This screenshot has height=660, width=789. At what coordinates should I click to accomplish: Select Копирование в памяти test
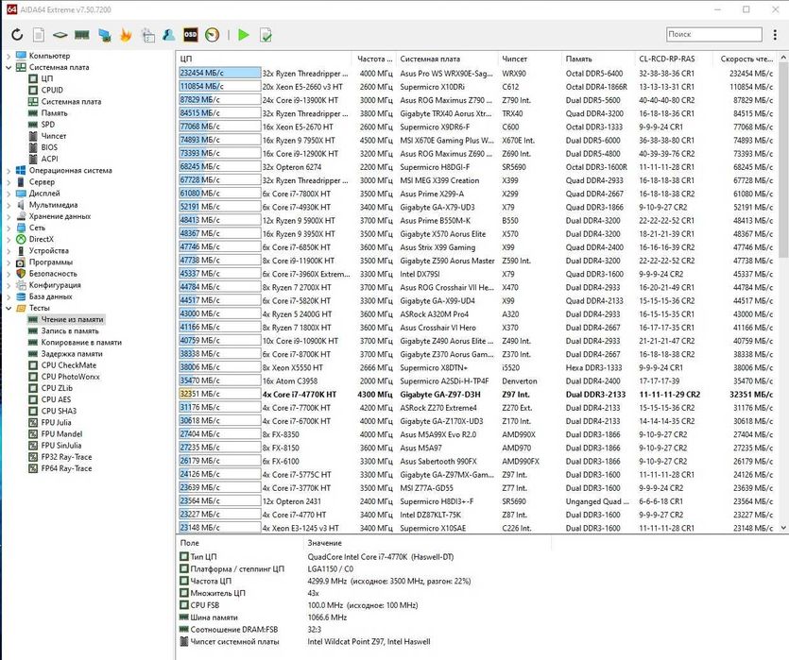click(81, 343)
